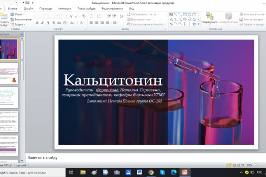This screenshot has height=177, width=266.
Task: Switch to the Дизайн tab
Action: (28, 8)
